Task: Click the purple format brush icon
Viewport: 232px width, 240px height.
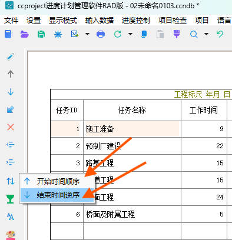Action: coord(177,34)
